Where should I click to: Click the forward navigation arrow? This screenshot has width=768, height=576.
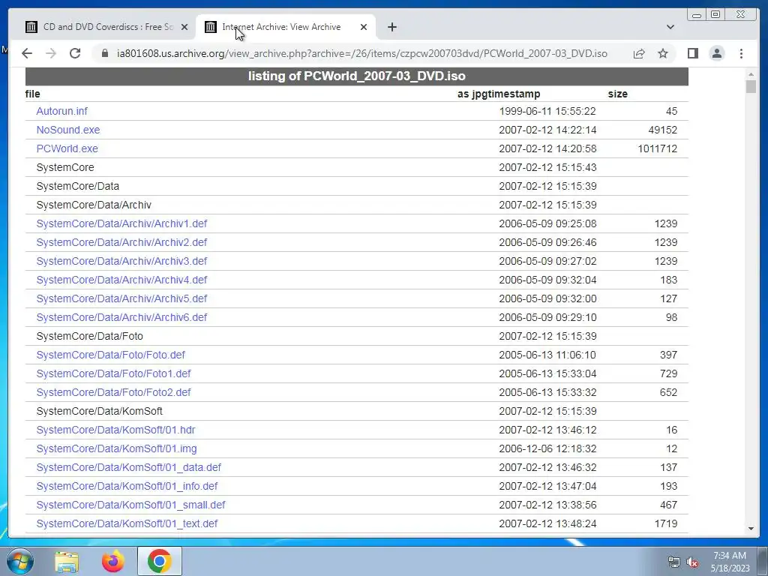pyautogui.click(x=51, y=53)
